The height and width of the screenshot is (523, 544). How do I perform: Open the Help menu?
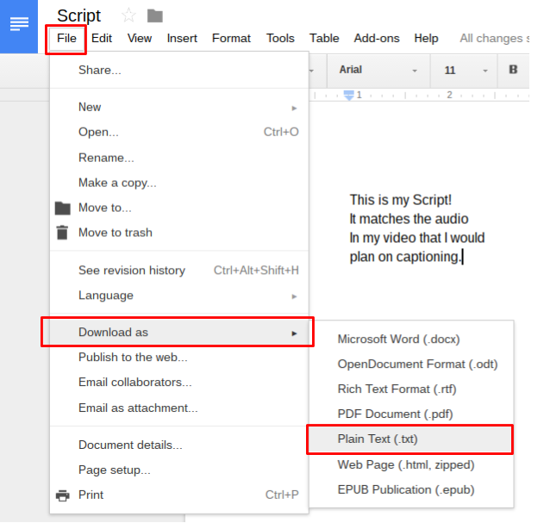[x=426, y=38]
